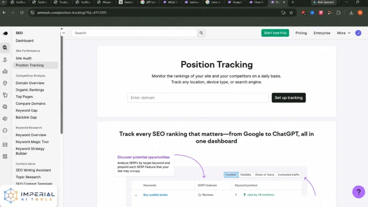This screenshot has width=368, height=207.
Task: Open Topic Research
Action: pos(28,177)
